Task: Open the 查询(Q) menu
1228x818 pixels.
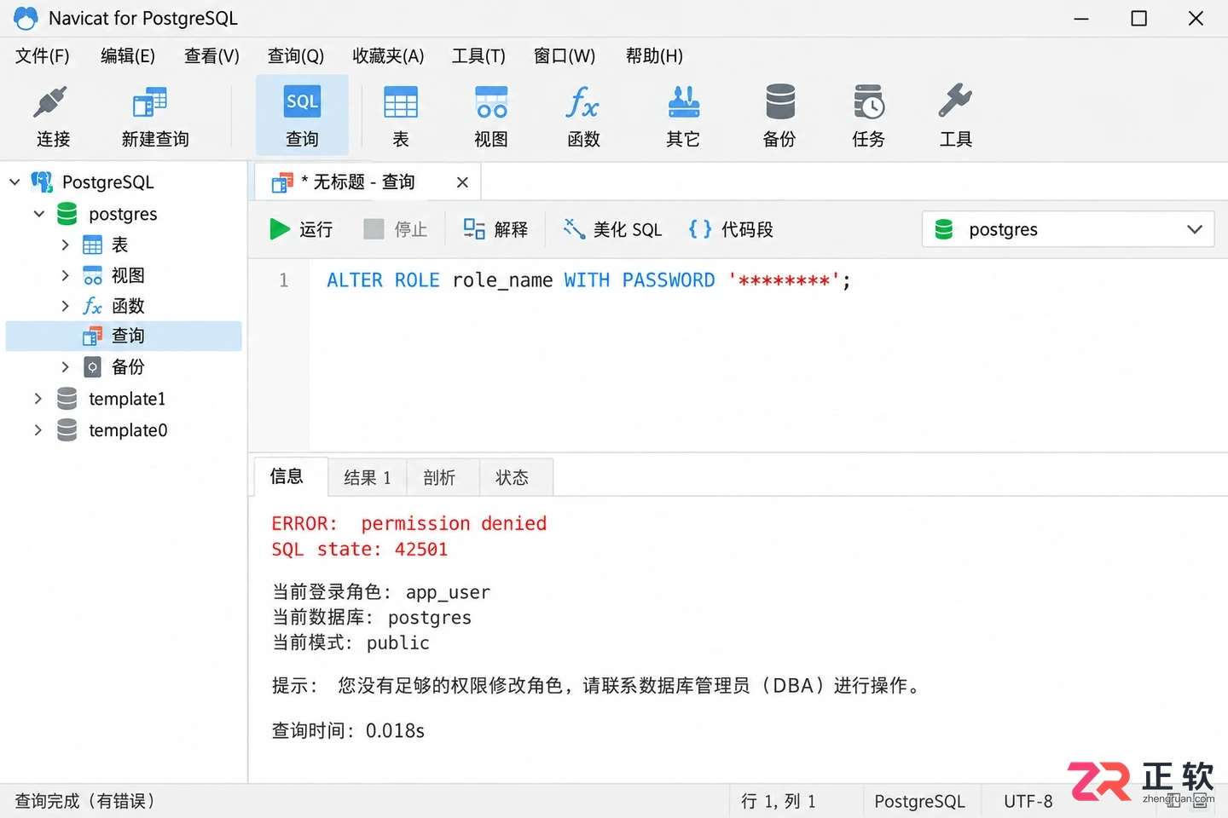Action: tap(296, 56)
